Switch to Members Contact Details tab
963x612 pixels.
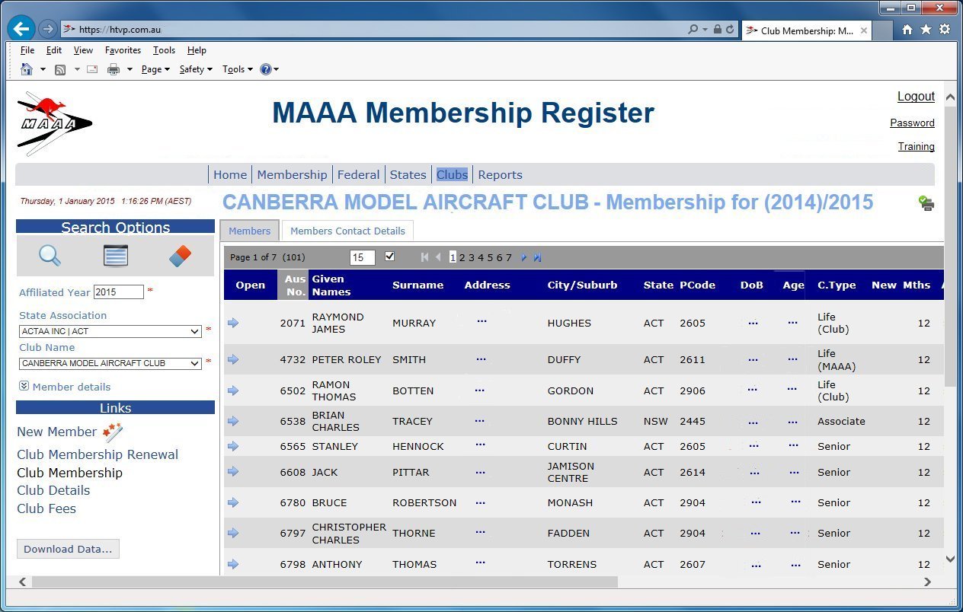pos(347,231)
